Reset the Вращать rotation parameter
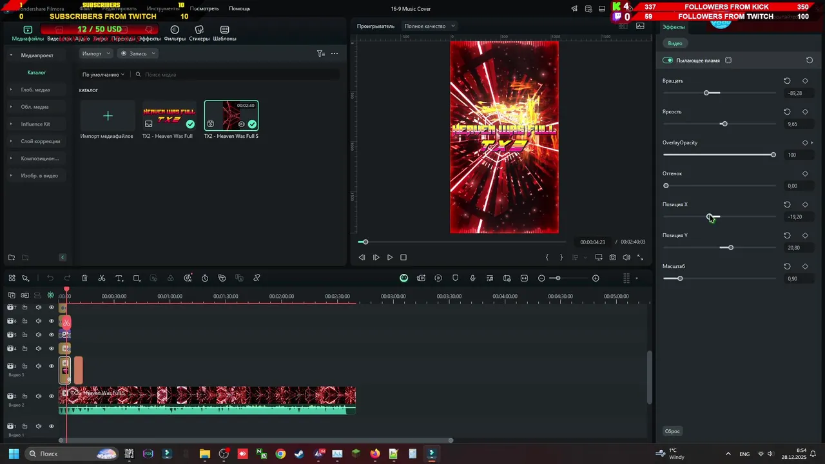This screenshot has height=464, width=825. click(x=787, y=81)
